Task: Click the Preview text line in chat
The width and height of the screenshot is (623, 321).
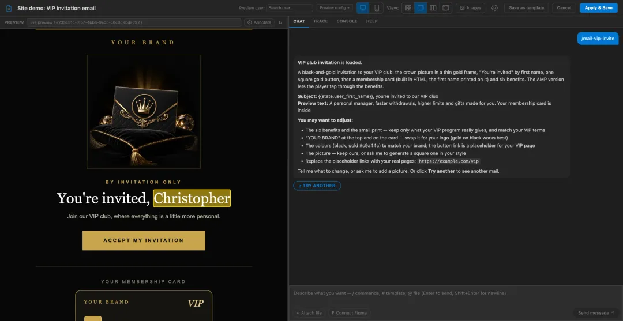Action: coord(425,107)
